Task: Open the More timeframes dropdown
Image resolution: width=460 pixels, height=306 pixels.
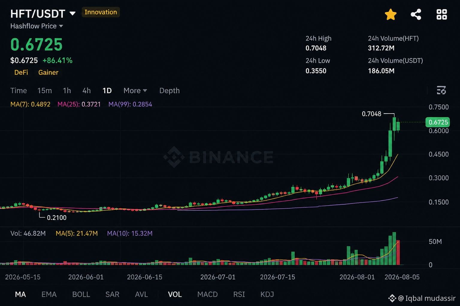Action: point(135,91)
